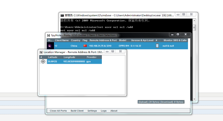The width and height of the screenshot is (223, 121).
Task: Click the China country cell
Action: tap(74, 46)
